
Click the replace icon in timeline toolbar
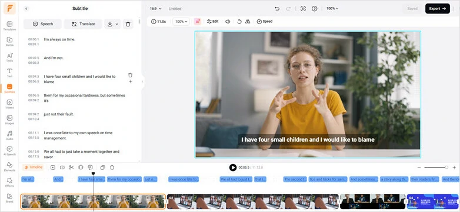tap(90, 167)
